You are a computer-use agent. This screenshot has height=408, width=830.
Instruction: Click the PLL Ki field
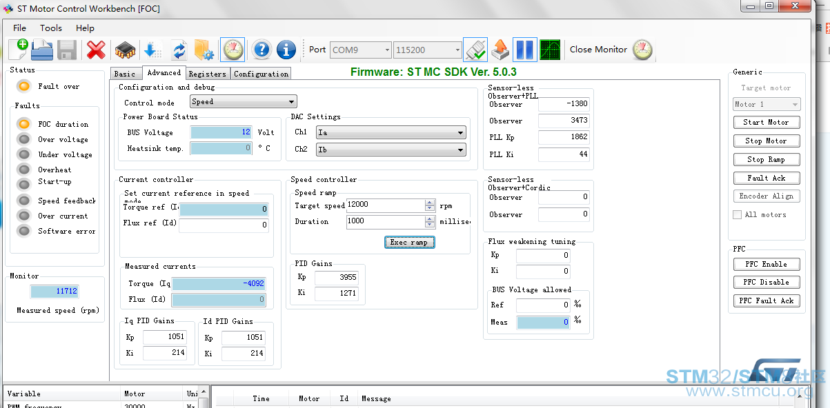click(564, 154)
